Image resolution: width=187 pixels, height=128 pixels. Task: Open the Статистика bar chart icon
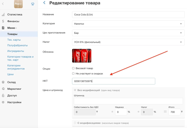(x=3, y=14)
